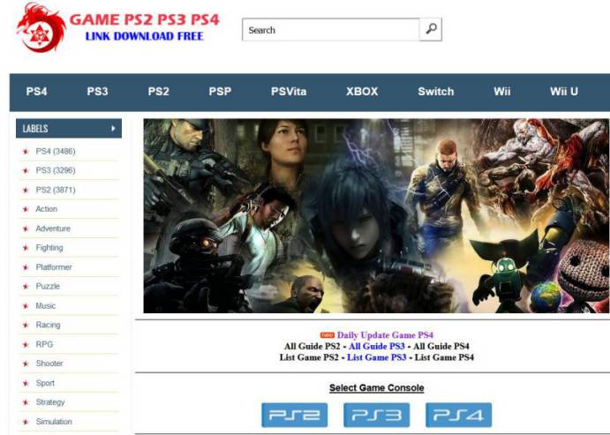Open the Wii navigation menu item
This screenshot has height=435, width=610.
click(501, 92)
